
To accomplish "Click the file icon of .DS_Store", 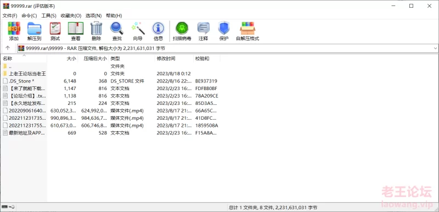I will coord(5,81).
